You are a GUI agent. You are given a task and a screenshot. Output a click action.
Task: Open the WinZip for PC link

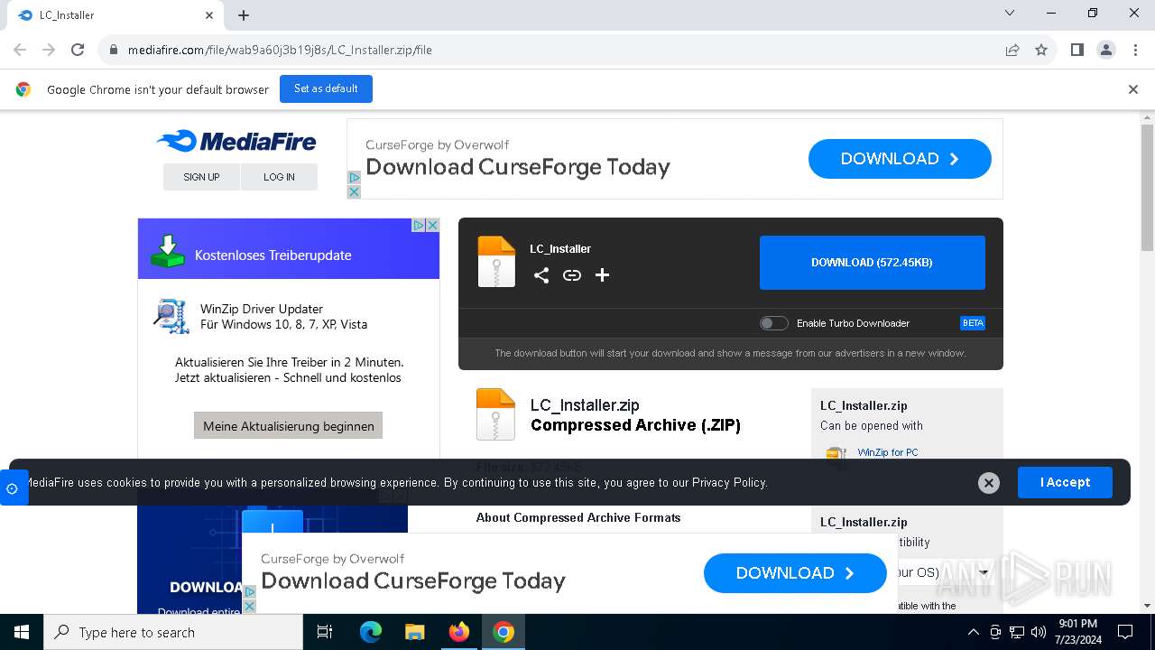887,452
